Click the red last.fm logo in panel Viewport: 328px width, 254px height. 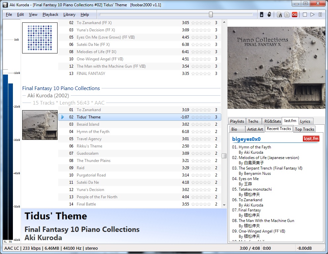(x=311, y=139)
